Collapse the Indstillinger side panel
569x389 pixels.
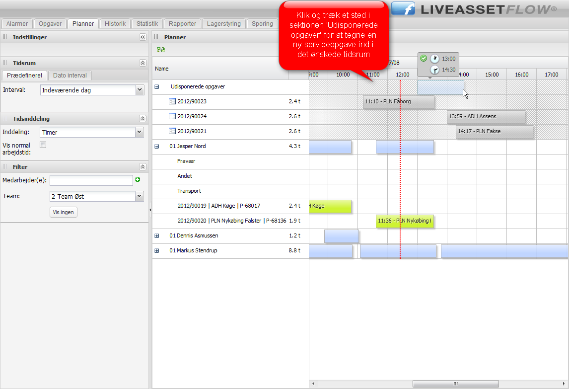click(142, 37)
